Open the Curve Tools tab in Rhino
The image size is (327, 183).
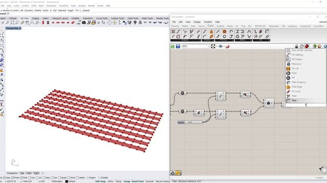point(102,18)
